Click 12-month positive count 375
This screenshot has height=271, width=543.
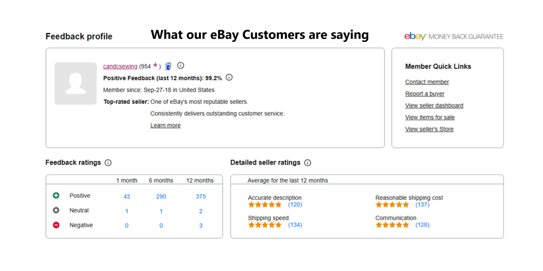pyautogui.click(x=201, y=196)
